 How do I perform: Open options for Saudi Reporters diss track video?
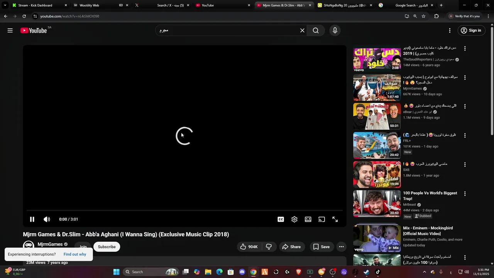point(465,49)
